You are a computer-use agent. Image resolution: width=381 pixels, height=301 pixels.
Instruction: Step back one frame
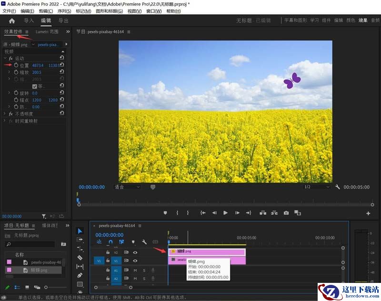click(214, 213)
